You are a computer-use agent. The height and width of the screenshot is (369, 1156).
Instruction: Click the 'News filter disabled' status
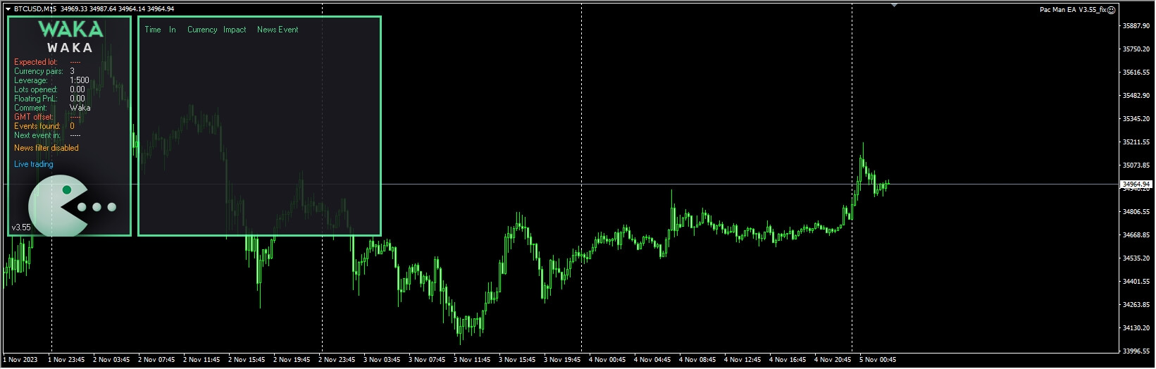tap(46, 148)
